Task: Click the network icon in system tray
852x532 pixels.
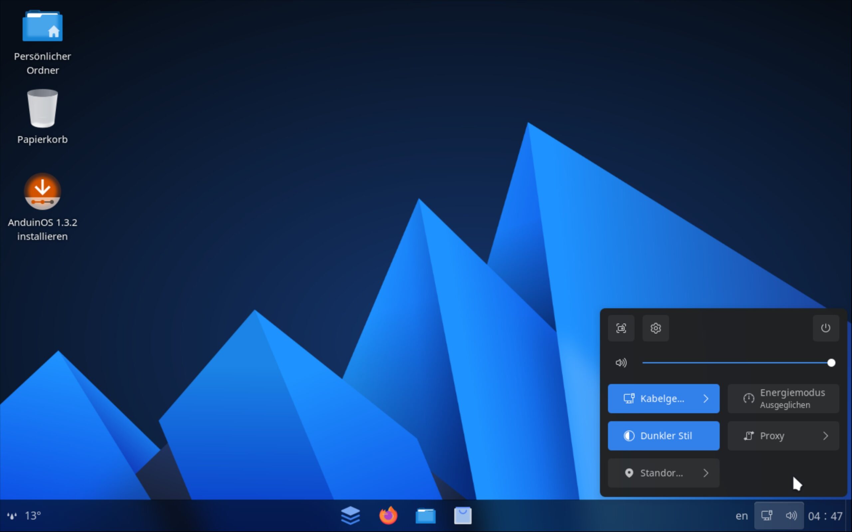Action: coord(767,516)
